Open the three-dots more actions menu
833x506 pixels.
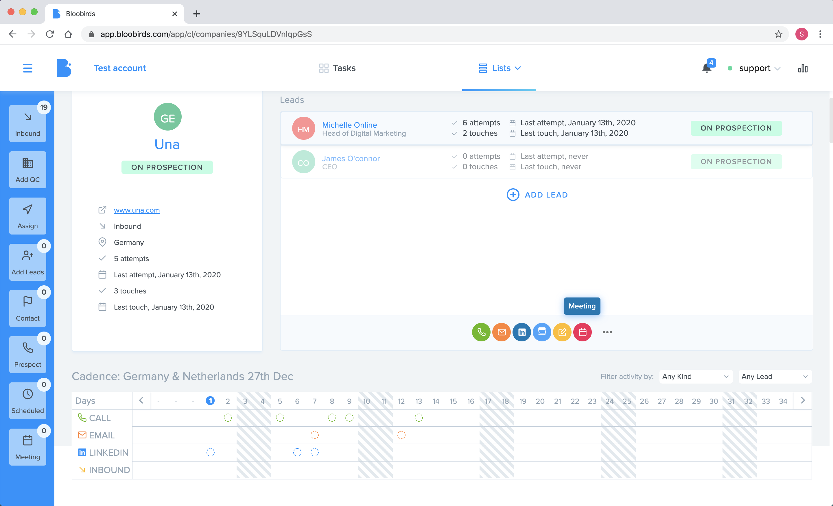coord(607,332)
